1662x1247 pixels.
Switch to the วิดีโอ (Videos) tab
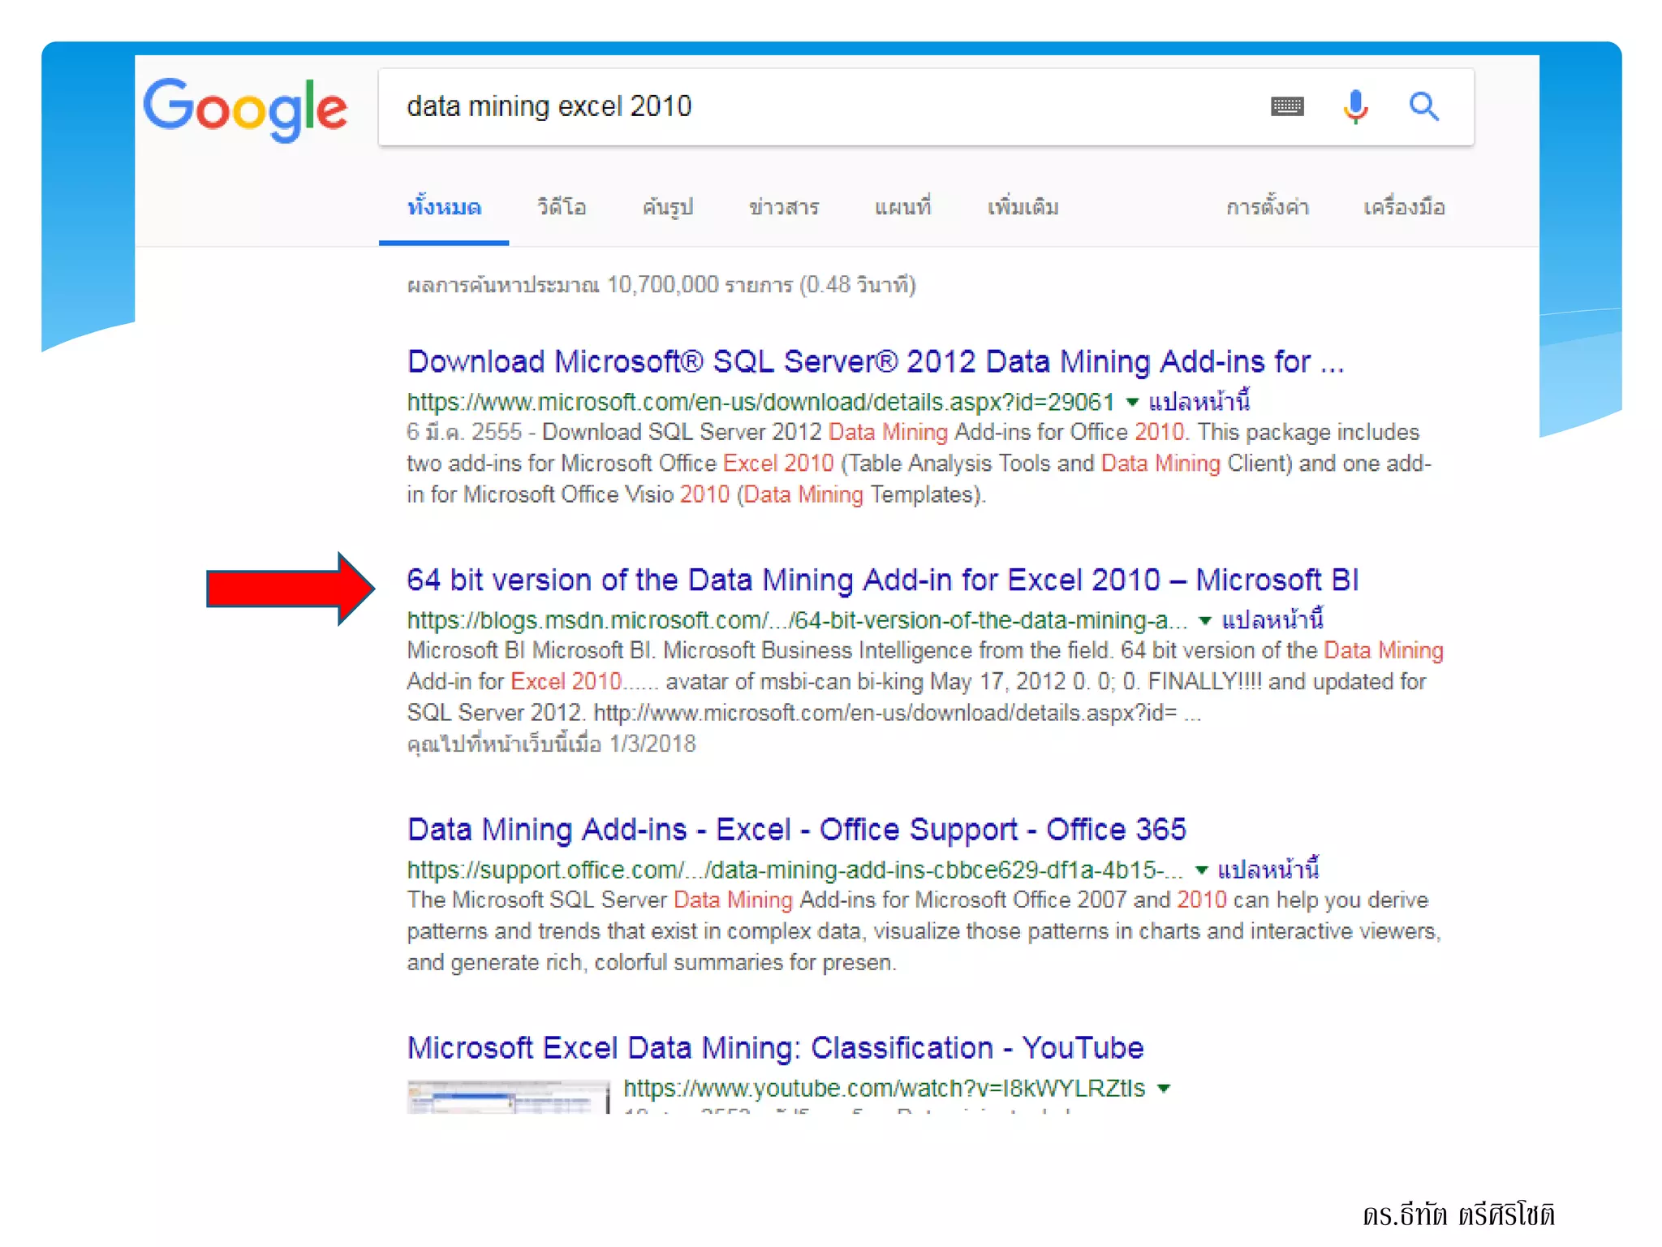click(562, 208)
